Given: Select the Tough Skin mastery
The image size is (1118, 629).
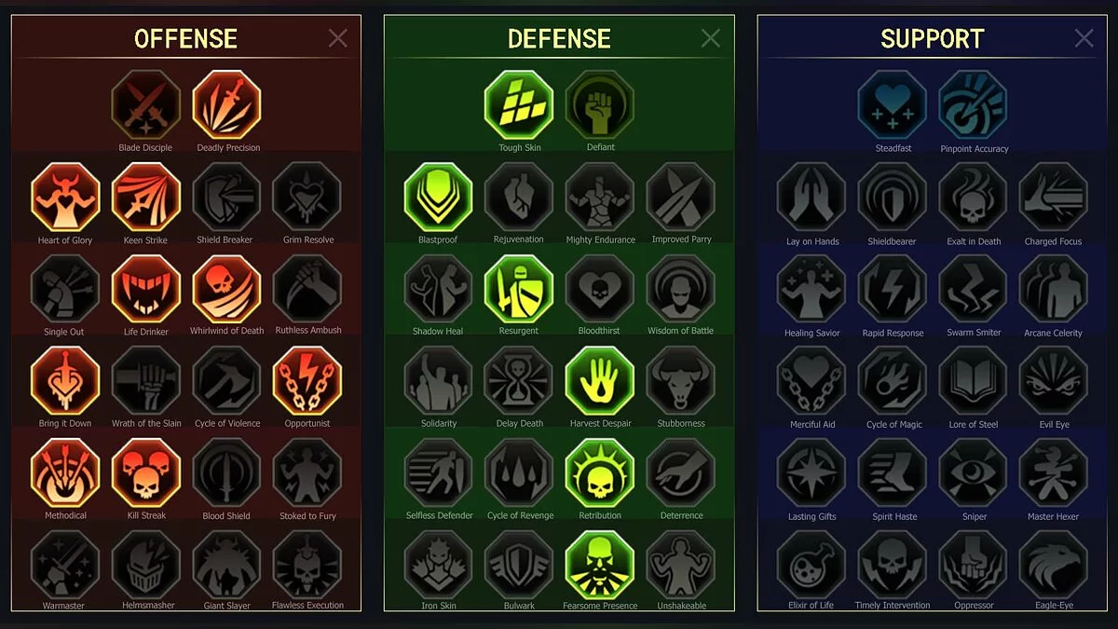Looking at the screenshot, I should [519, 105].
